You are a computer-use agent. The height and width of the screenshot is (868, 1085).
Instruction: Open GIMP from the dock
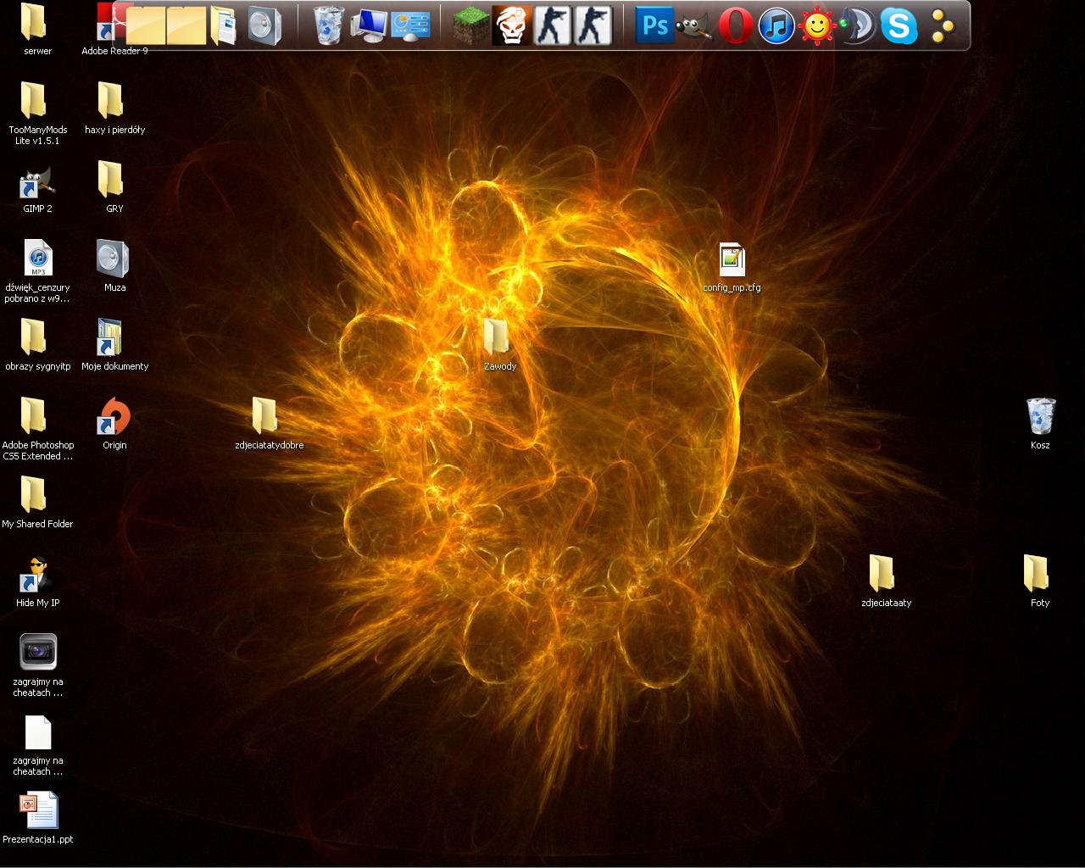(x=695, y=25)
